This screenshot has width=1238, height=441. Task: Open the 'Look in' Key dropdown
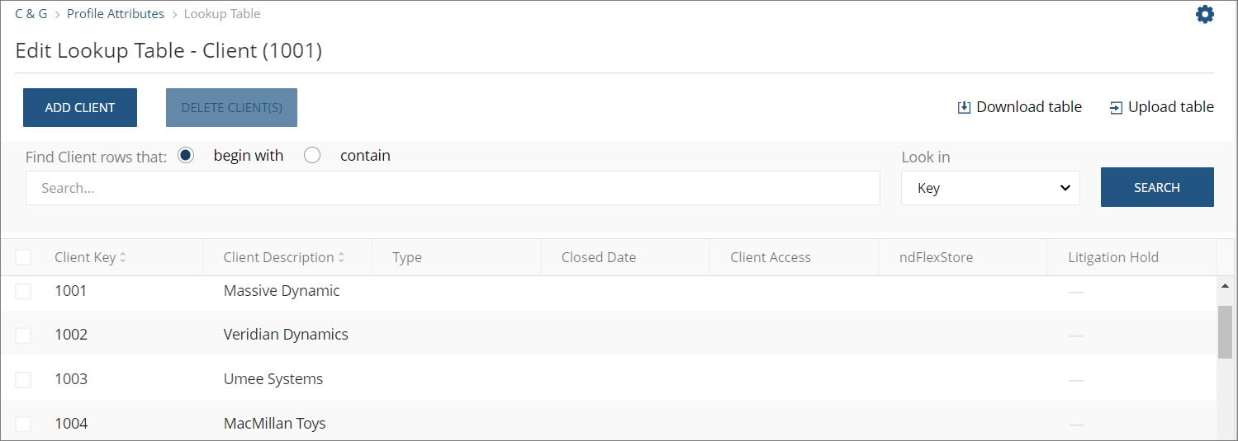coord(990,188)
